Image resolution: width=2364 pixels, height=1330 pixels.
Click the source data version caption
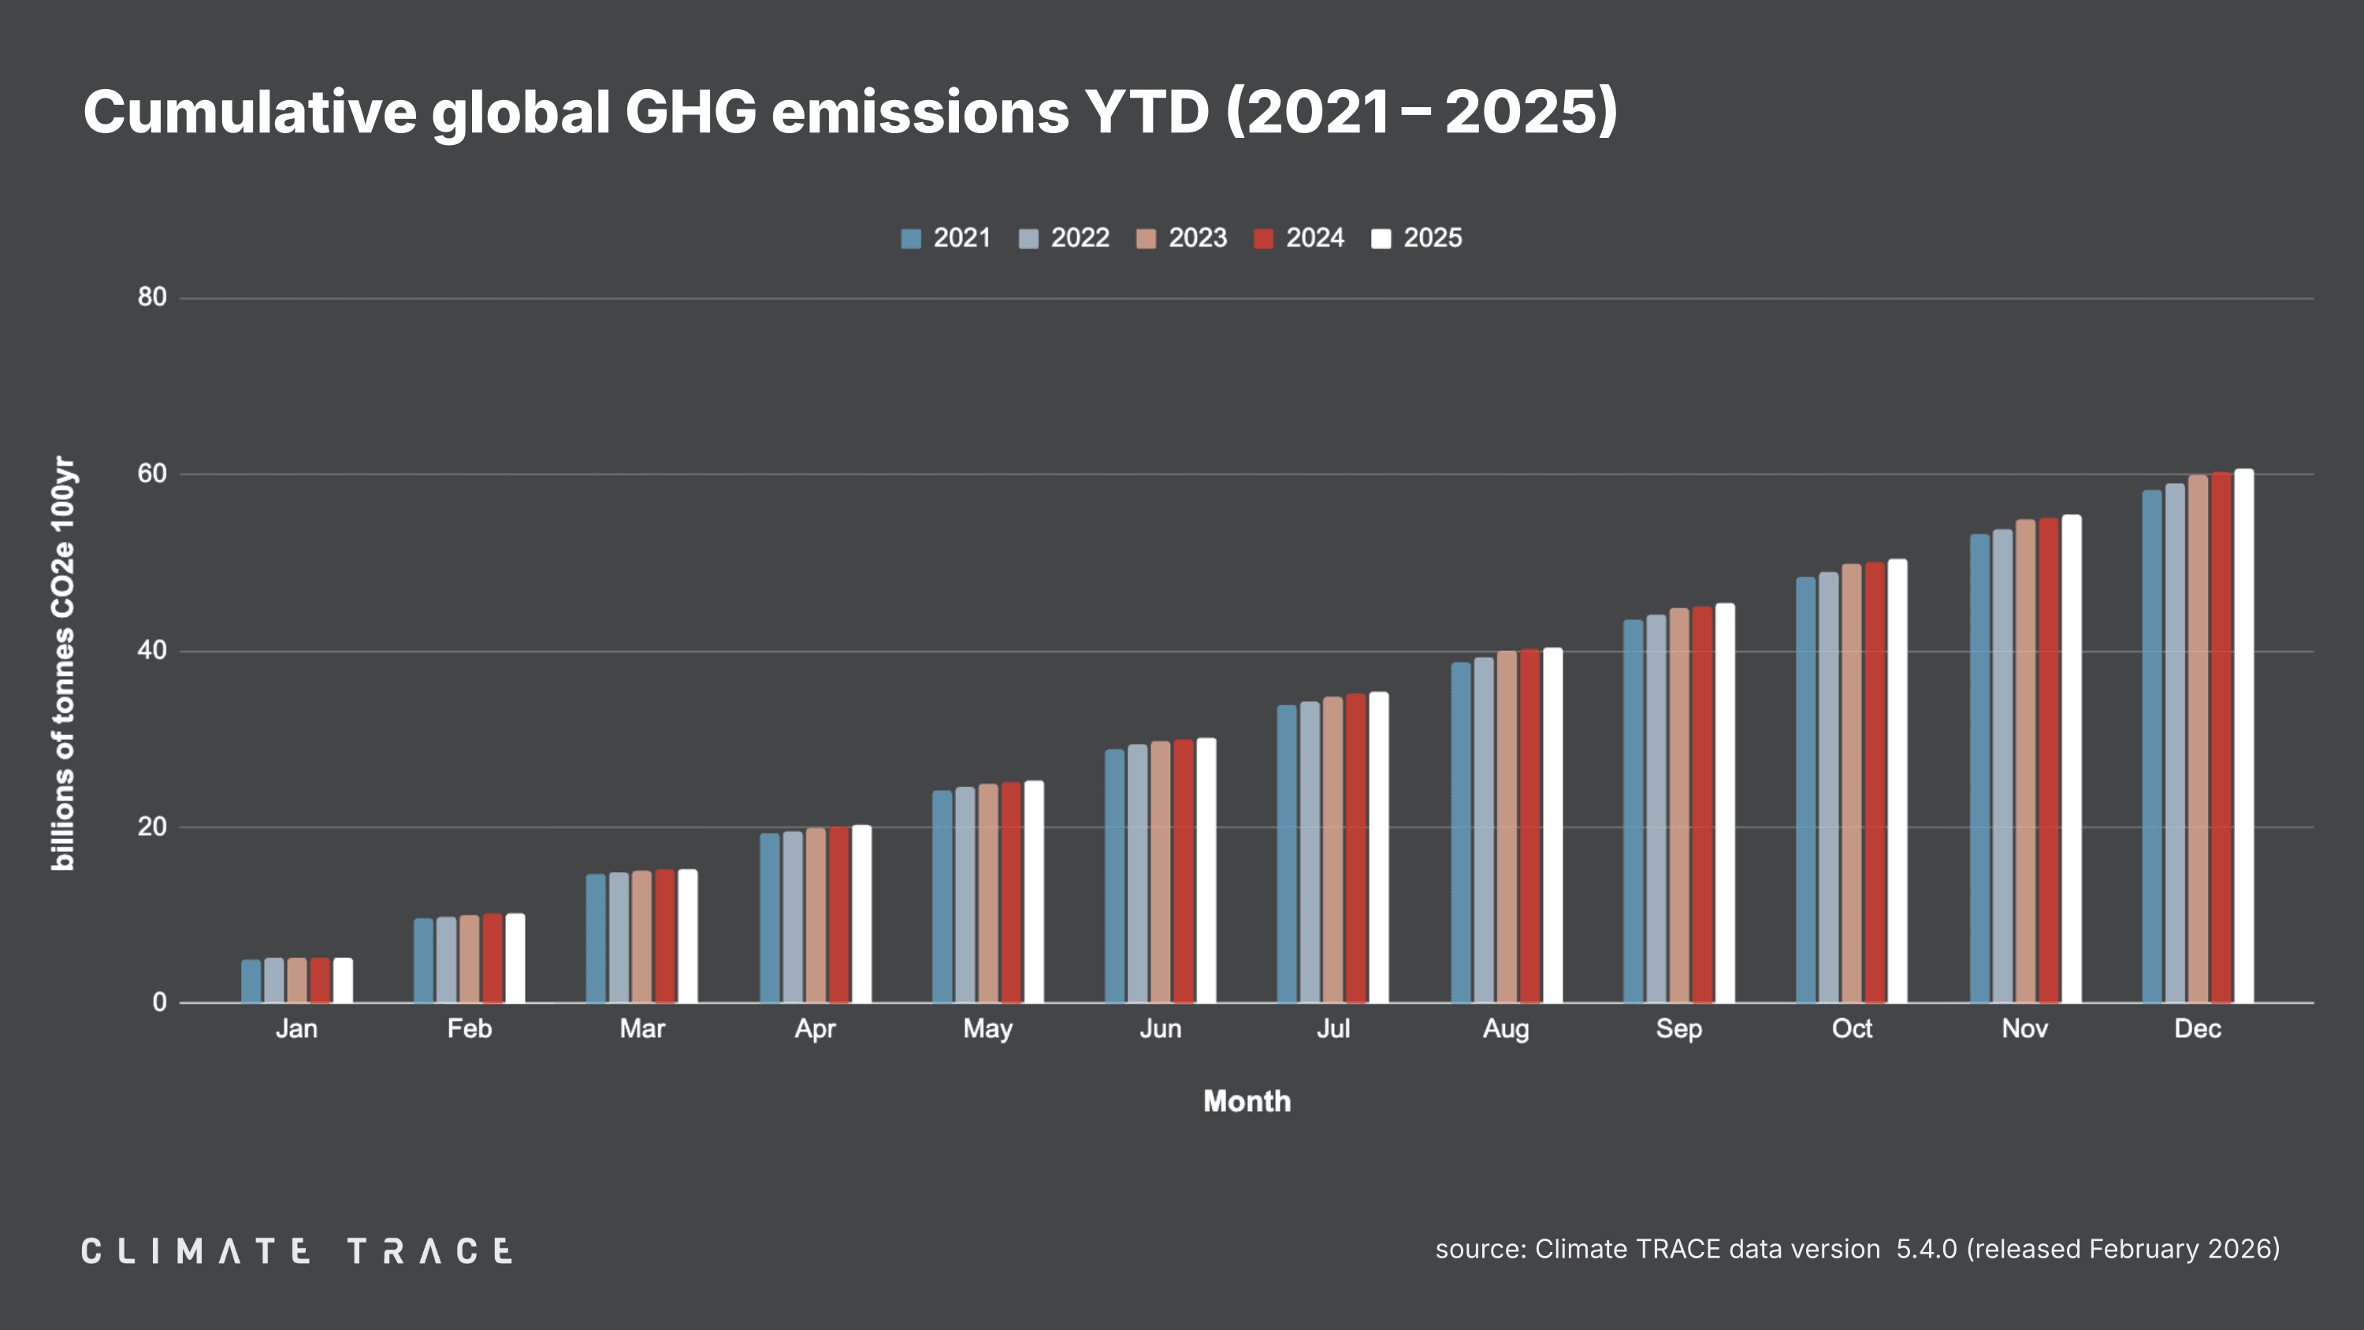(1857, 1249)
